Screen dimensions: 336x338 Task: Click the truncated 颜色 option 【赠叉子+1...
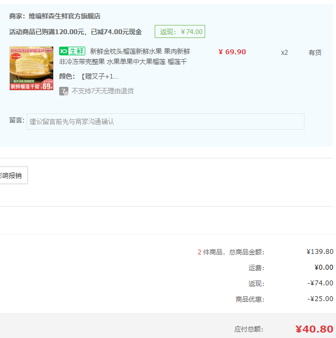pos(99,76)
